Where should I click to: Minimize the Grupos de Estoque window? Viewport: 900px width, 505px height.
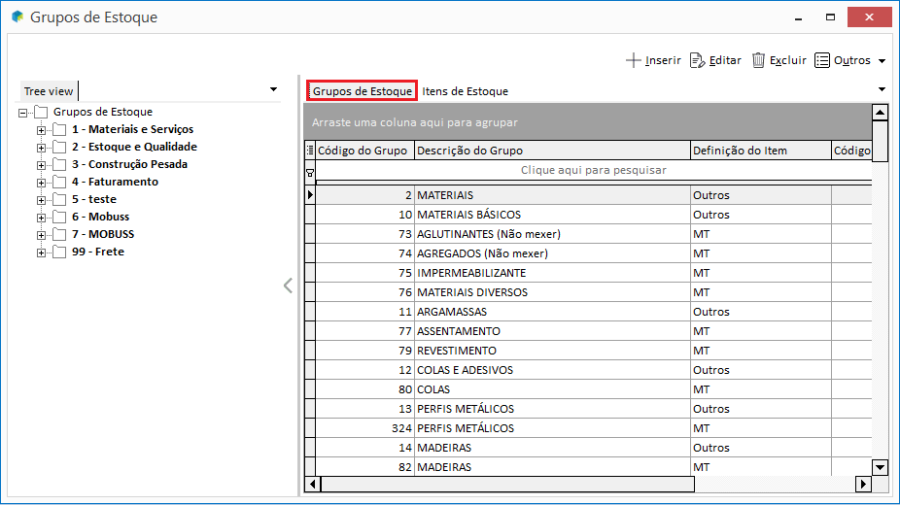click(798, 17)
